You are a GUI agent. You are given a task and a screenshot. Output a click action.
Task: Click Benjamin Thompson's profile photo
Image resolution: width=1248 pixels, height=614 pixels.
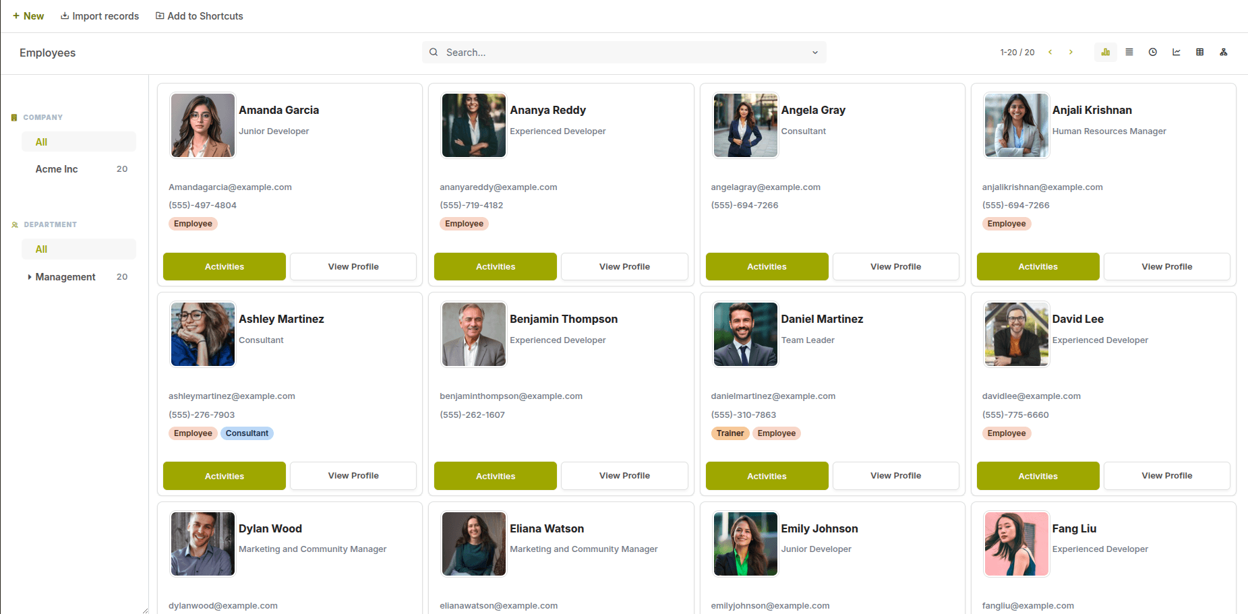(473, 334)
